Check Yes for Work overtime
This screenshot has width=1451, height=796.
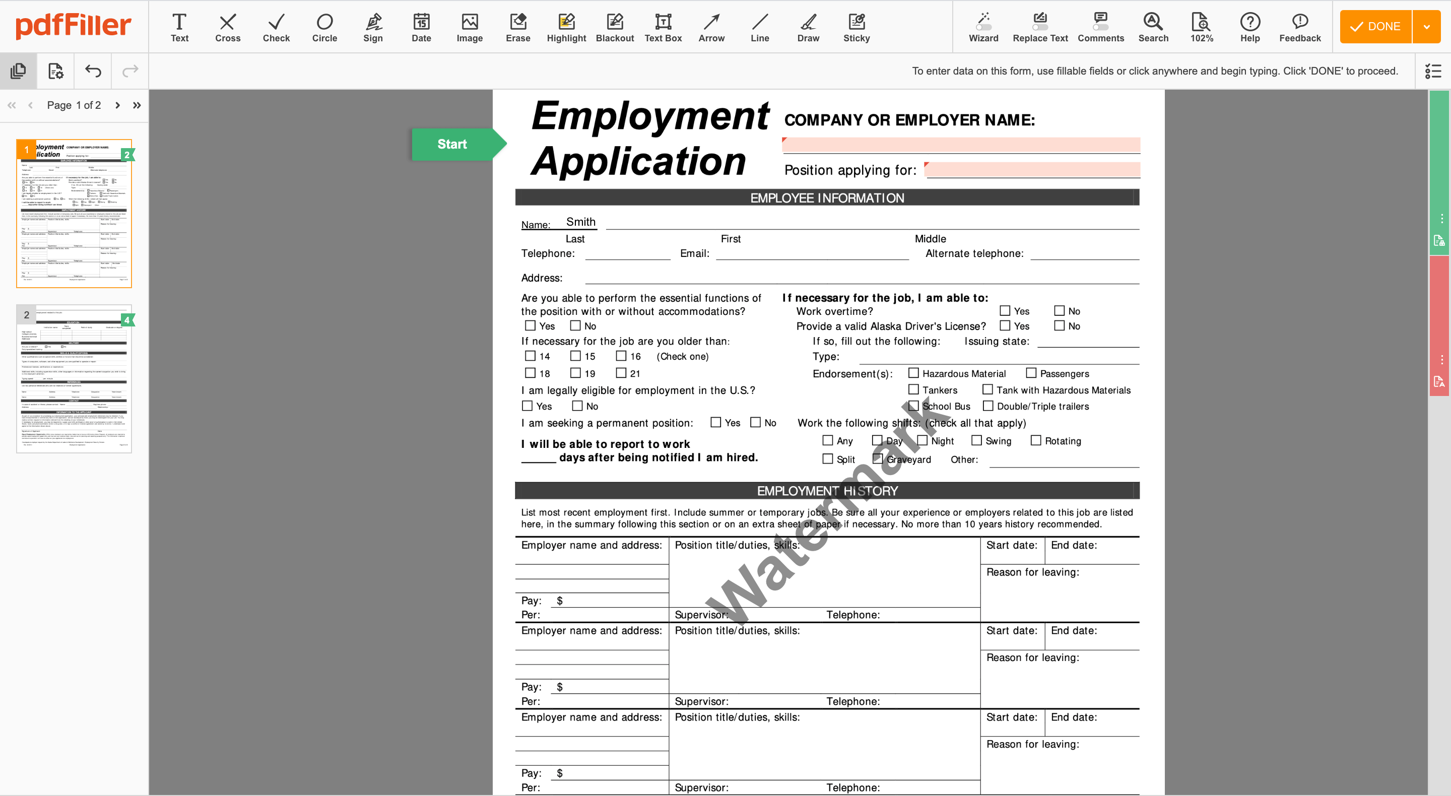pyautogui.click(x=1005, y=310)
